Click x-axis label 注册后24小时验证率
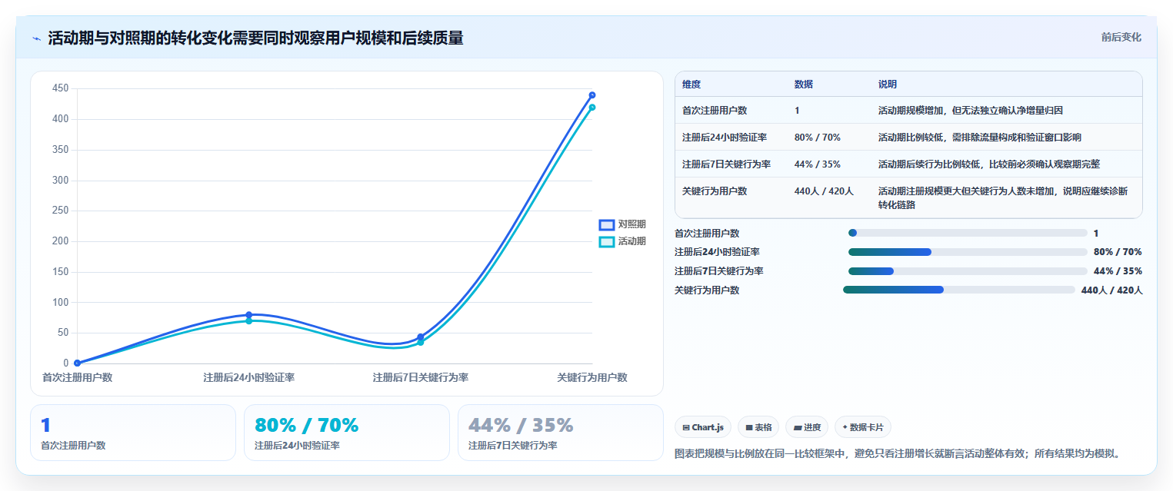Image resolution: width=1173 pixels, height=491 pixels. pos(248,377)
